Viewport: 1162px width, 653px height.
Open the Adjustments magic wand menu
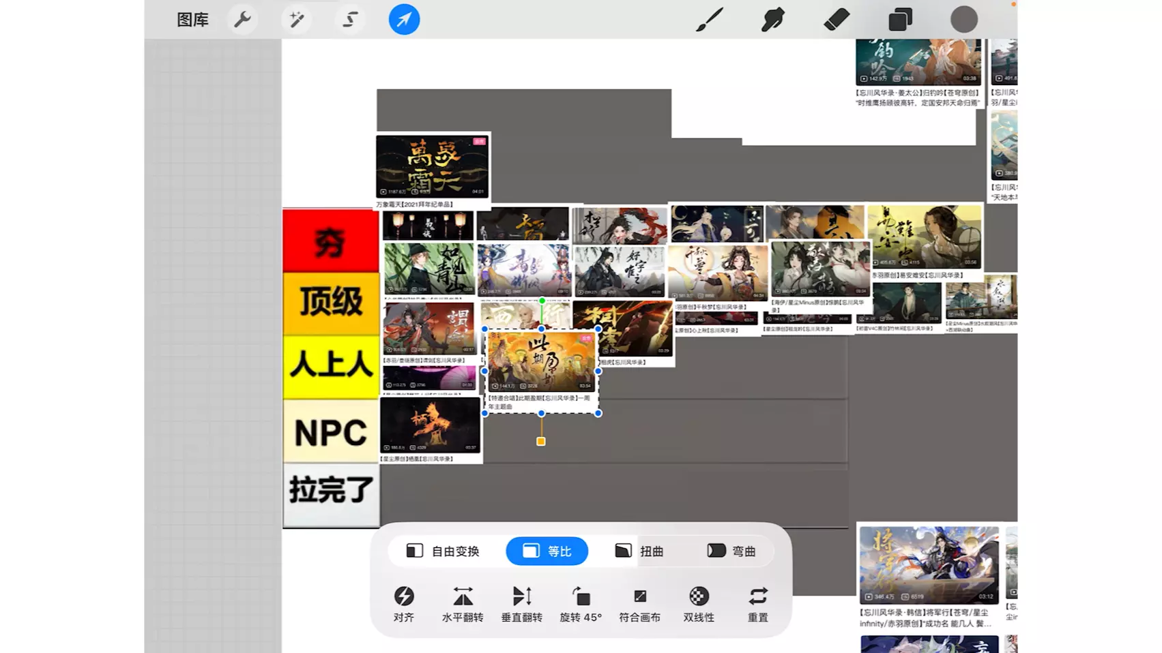297,20
